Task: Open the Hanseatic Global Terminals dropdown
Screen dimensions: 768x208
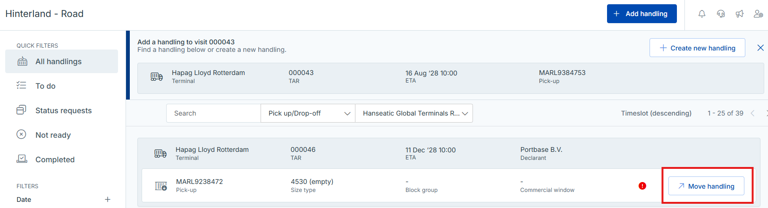Action: 414,113
